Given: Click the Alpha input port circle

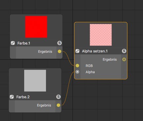Looking at the screenshot, I should [77, 72].
